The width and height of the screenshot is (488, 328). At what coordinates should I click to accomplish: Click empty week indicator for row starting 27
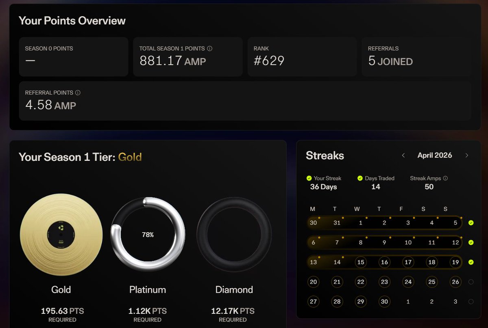click(471, 302)
